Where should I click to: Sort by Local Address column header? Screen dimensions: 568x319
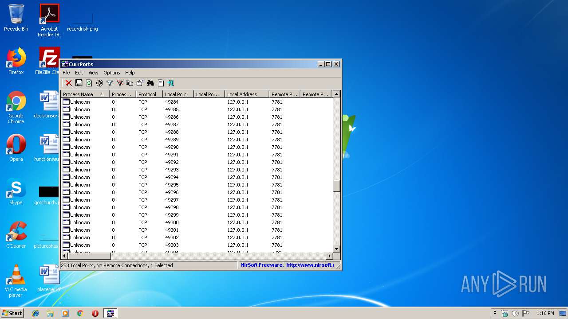[247, 94]
